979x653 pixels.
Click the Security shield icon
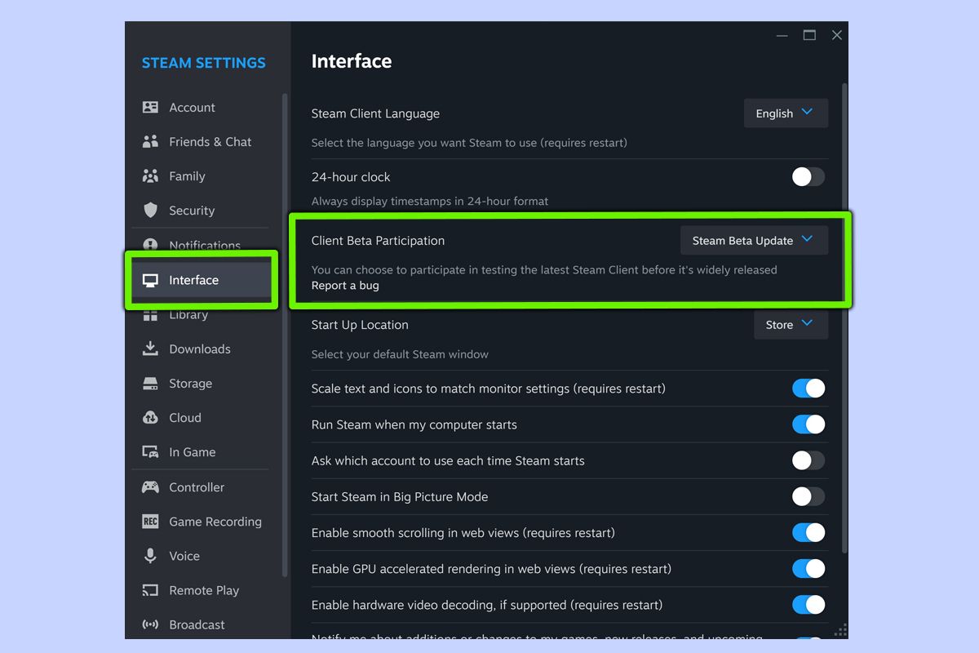click(x=151, y=210)
